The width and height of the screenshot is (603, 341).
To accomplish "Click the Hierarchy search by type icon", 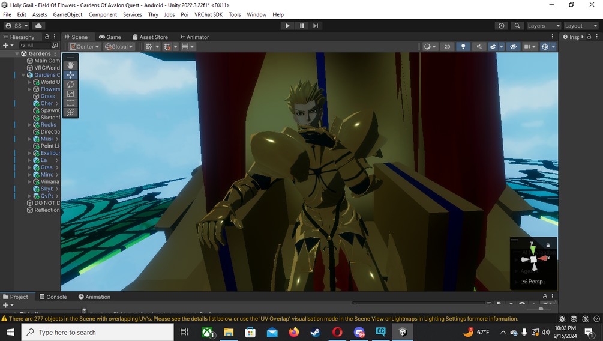I will tap(55, 46).
